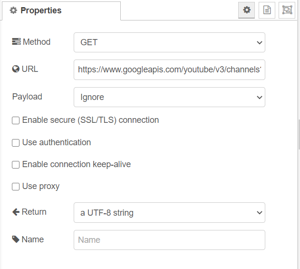Open the Method dropdown showing GET
Viewport: 300px width, 269px height.
pos(169,42)
